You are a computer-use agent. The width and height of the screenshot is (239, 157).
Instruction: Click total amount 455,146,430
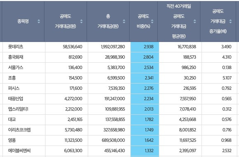pos(115,151)
